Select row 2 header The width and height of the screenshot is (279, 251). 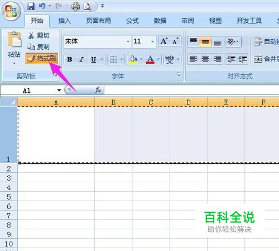[9, 169]
